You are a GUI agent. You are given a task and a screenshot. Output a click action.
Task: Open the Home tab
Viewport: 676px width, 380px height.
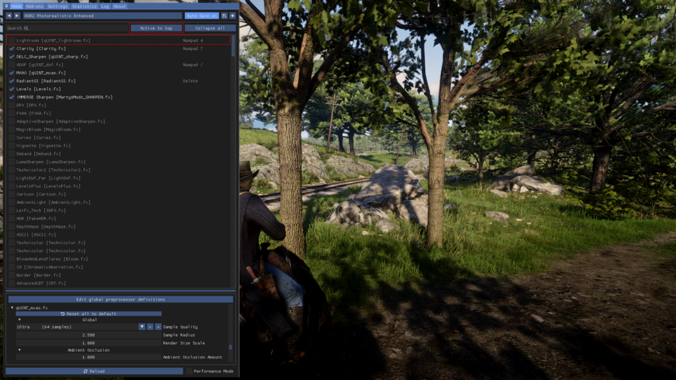tap(17, 7)
